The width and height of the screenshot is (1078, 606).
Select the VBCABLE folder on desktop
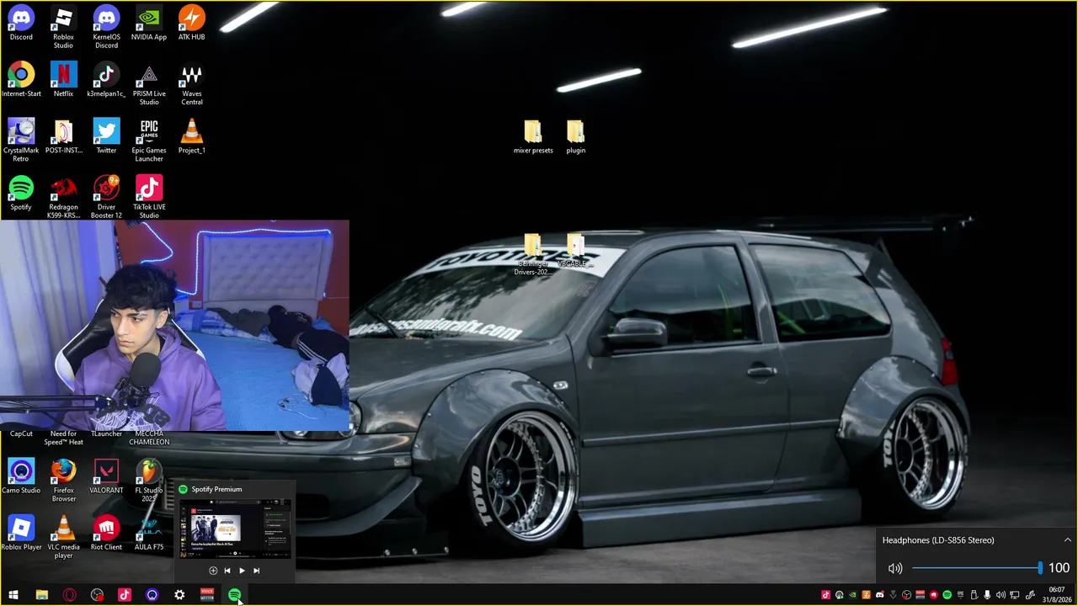pyautogui.click(x=576, y=250)
